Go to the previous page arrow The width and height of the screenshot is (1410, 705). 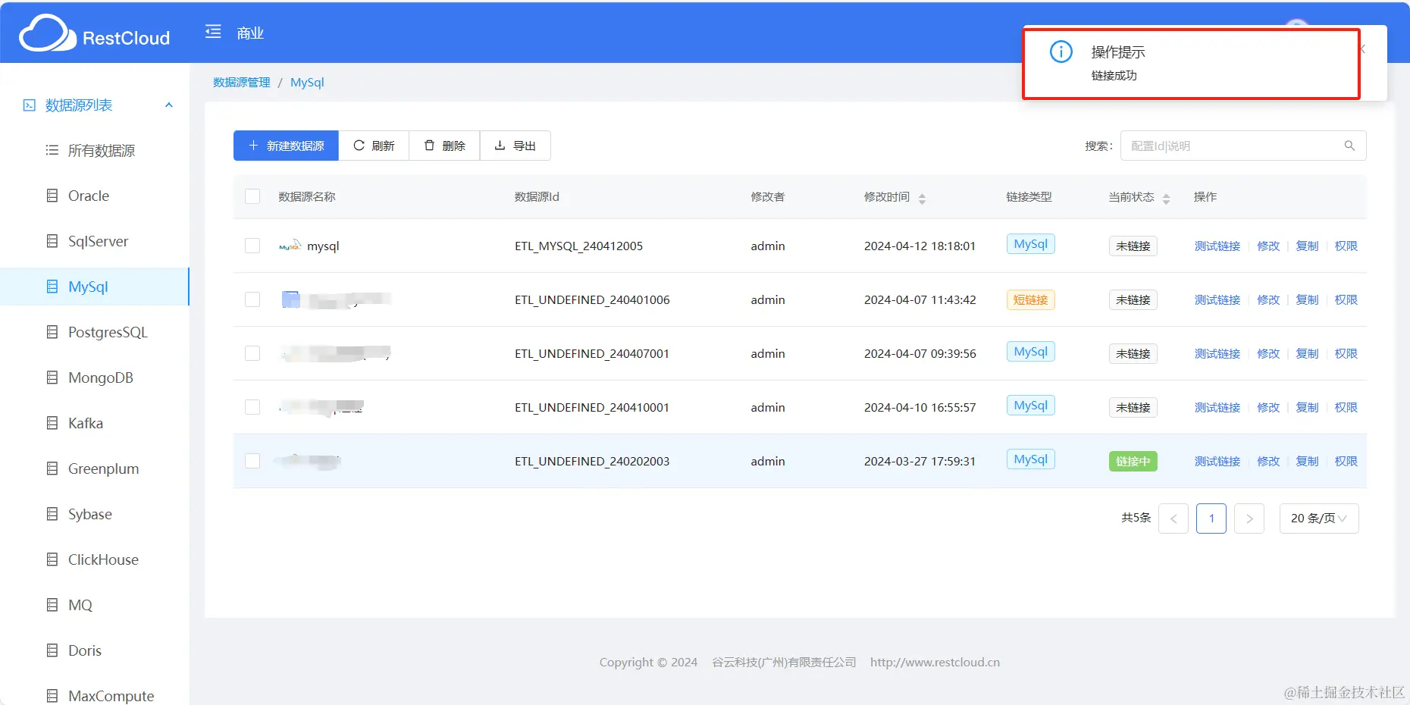(x=1173, y=519)
